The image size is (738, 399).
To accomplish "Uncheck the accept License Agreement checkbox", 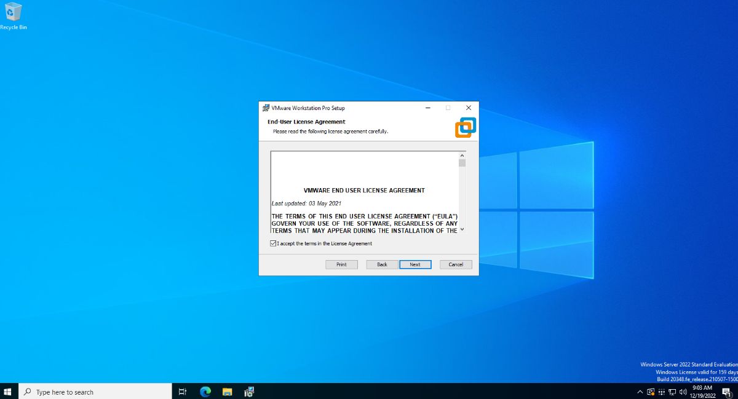I will (272, 243).
